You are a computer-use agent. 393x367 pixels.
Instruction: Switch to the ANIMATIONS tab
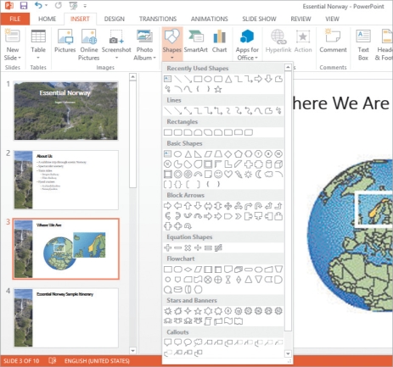[210, 19]
